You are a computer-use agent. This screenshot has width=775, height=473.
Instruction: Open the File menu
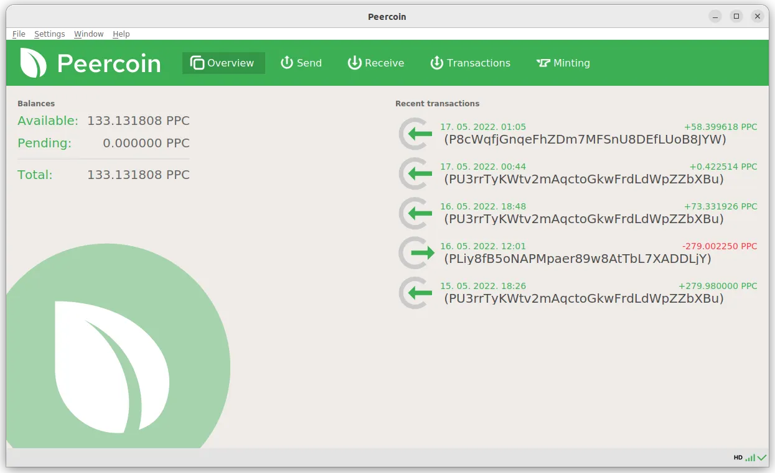19,34
